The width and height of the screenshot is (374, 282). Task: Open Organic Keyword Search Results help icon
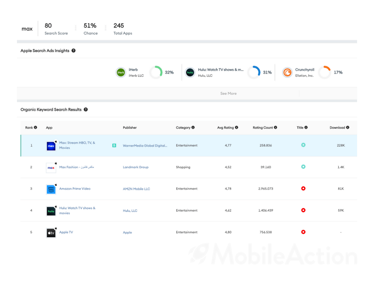pos(86,109)
